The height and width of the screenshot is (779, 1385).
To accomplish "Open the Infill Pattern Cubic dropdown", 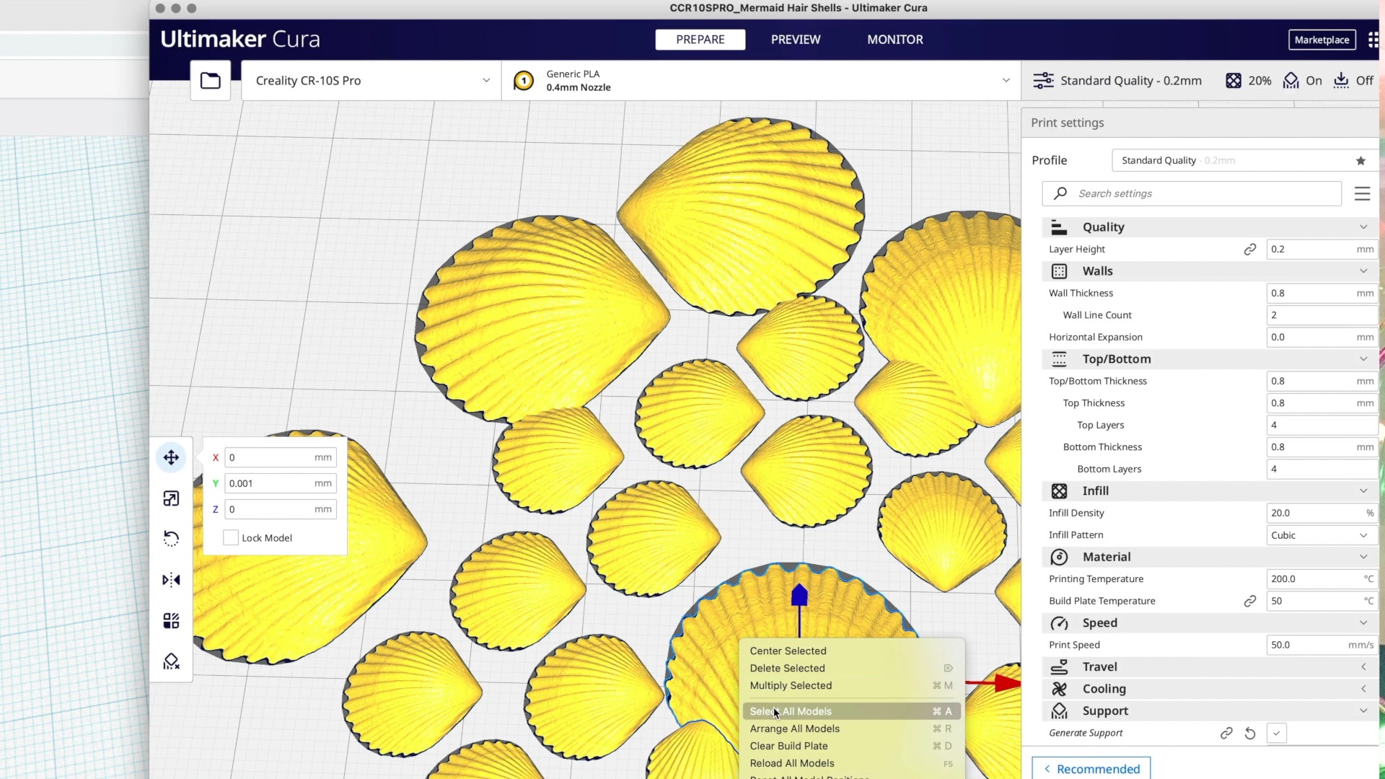I will [x=1319, y=535].
